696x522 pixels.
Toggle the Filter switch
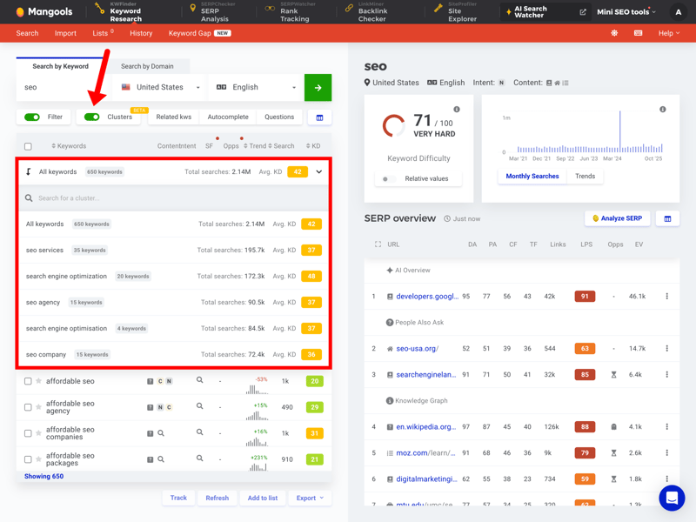[32, 117]
